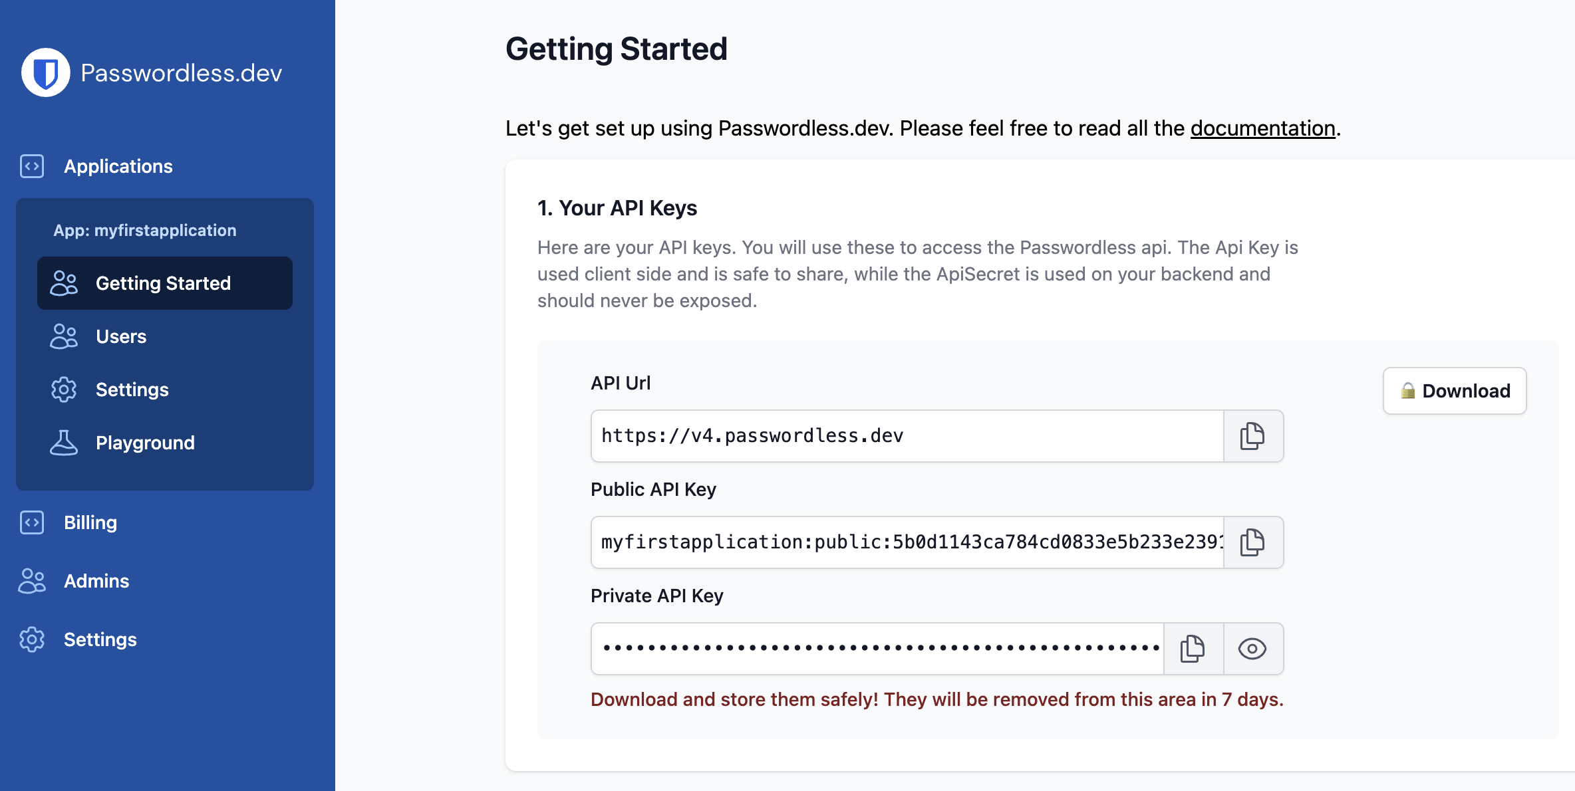Select the Getting Started person icon
Screen dimensions: 1575x791
[x=64, y=283]
